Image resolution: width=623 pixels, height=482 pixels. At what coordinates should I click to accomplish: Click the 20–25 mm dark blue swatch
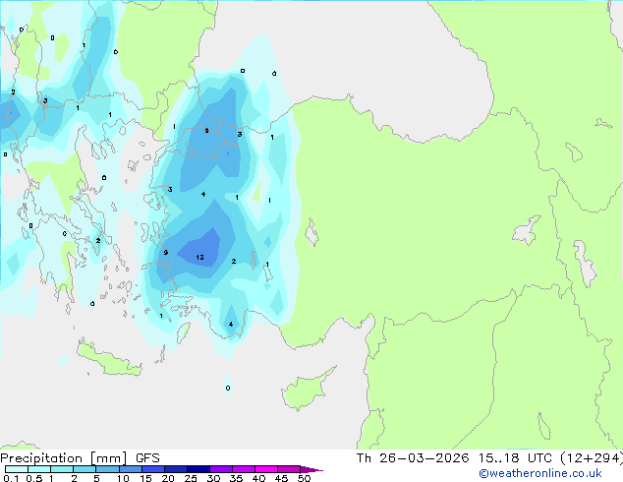175,469
